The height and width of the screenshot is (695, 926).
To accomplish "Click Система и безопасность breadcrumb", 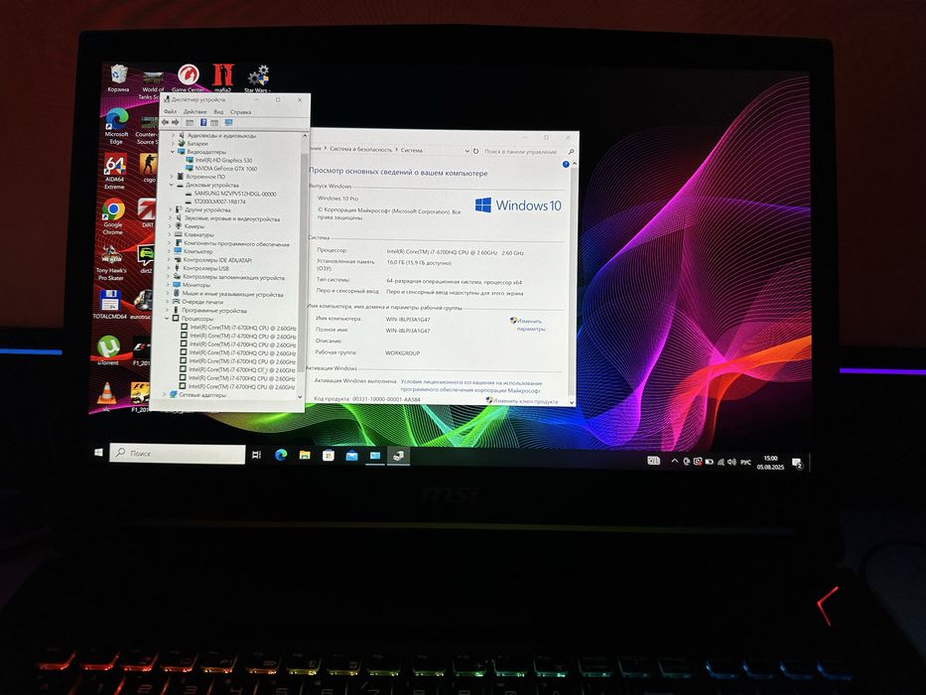I will click(361, 150).
